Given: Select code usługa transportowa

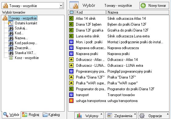Looking at the screenshot, I should (91, 101).
